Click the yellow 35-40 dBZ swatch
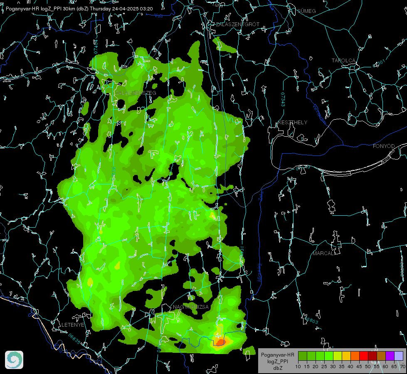 (346, 356)
